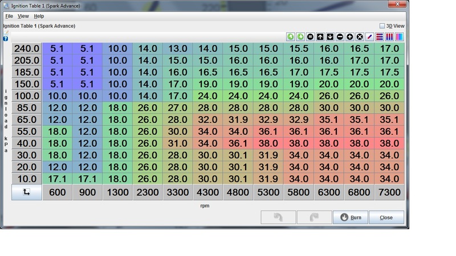
Task: Select the 2300 rpm axis bin
Action: tap(148, 192)
